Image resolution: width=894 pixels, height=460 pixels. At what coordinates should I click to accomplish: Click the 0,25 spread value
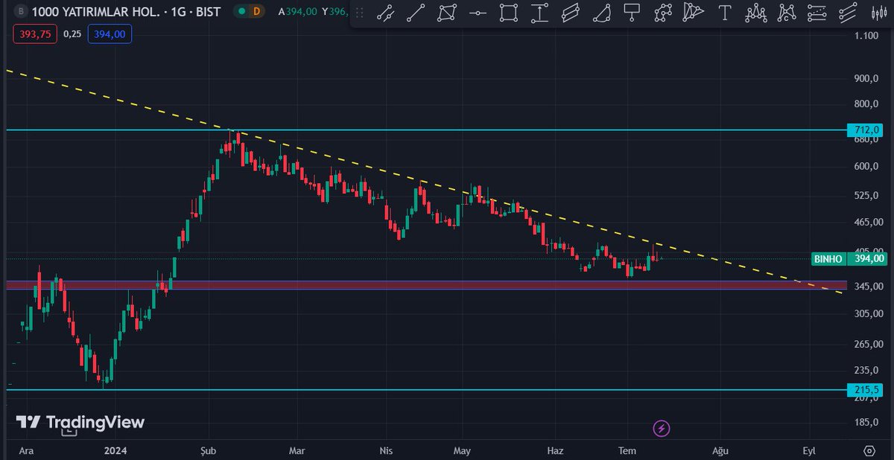pos(72,33)
